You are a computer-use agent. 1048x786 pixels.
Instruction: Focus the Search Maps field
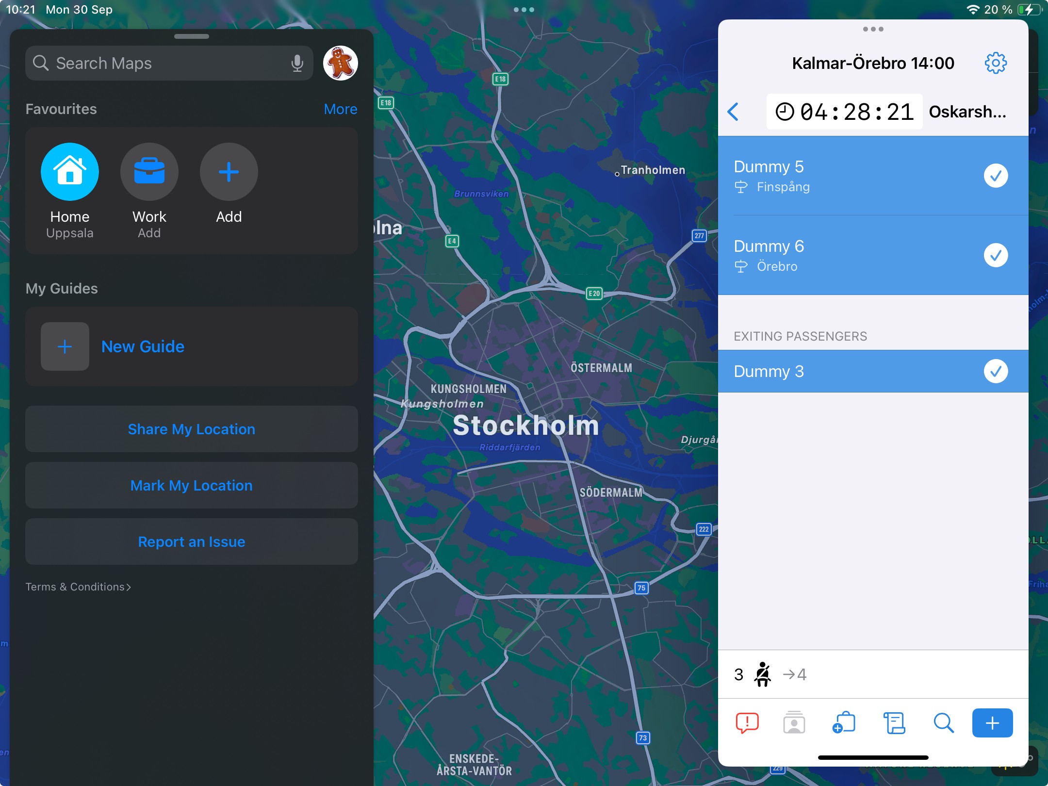tap(169, 63)
